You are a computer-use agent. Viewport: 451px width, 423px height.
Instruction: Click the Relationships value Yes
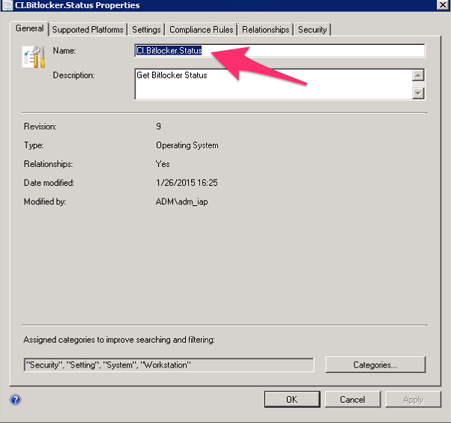163,164
